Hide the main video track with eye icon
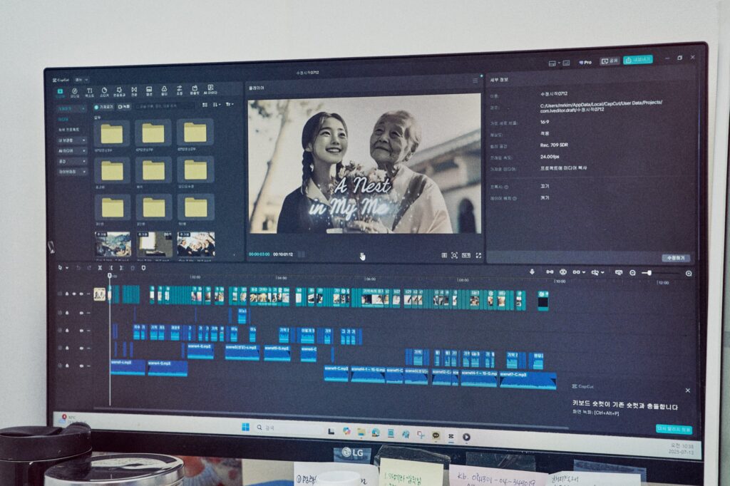 pyautogui.click(x=74, y=294)
